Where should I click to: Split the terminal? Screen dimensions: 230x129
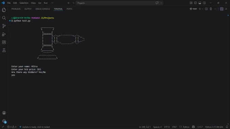(206, 9)
